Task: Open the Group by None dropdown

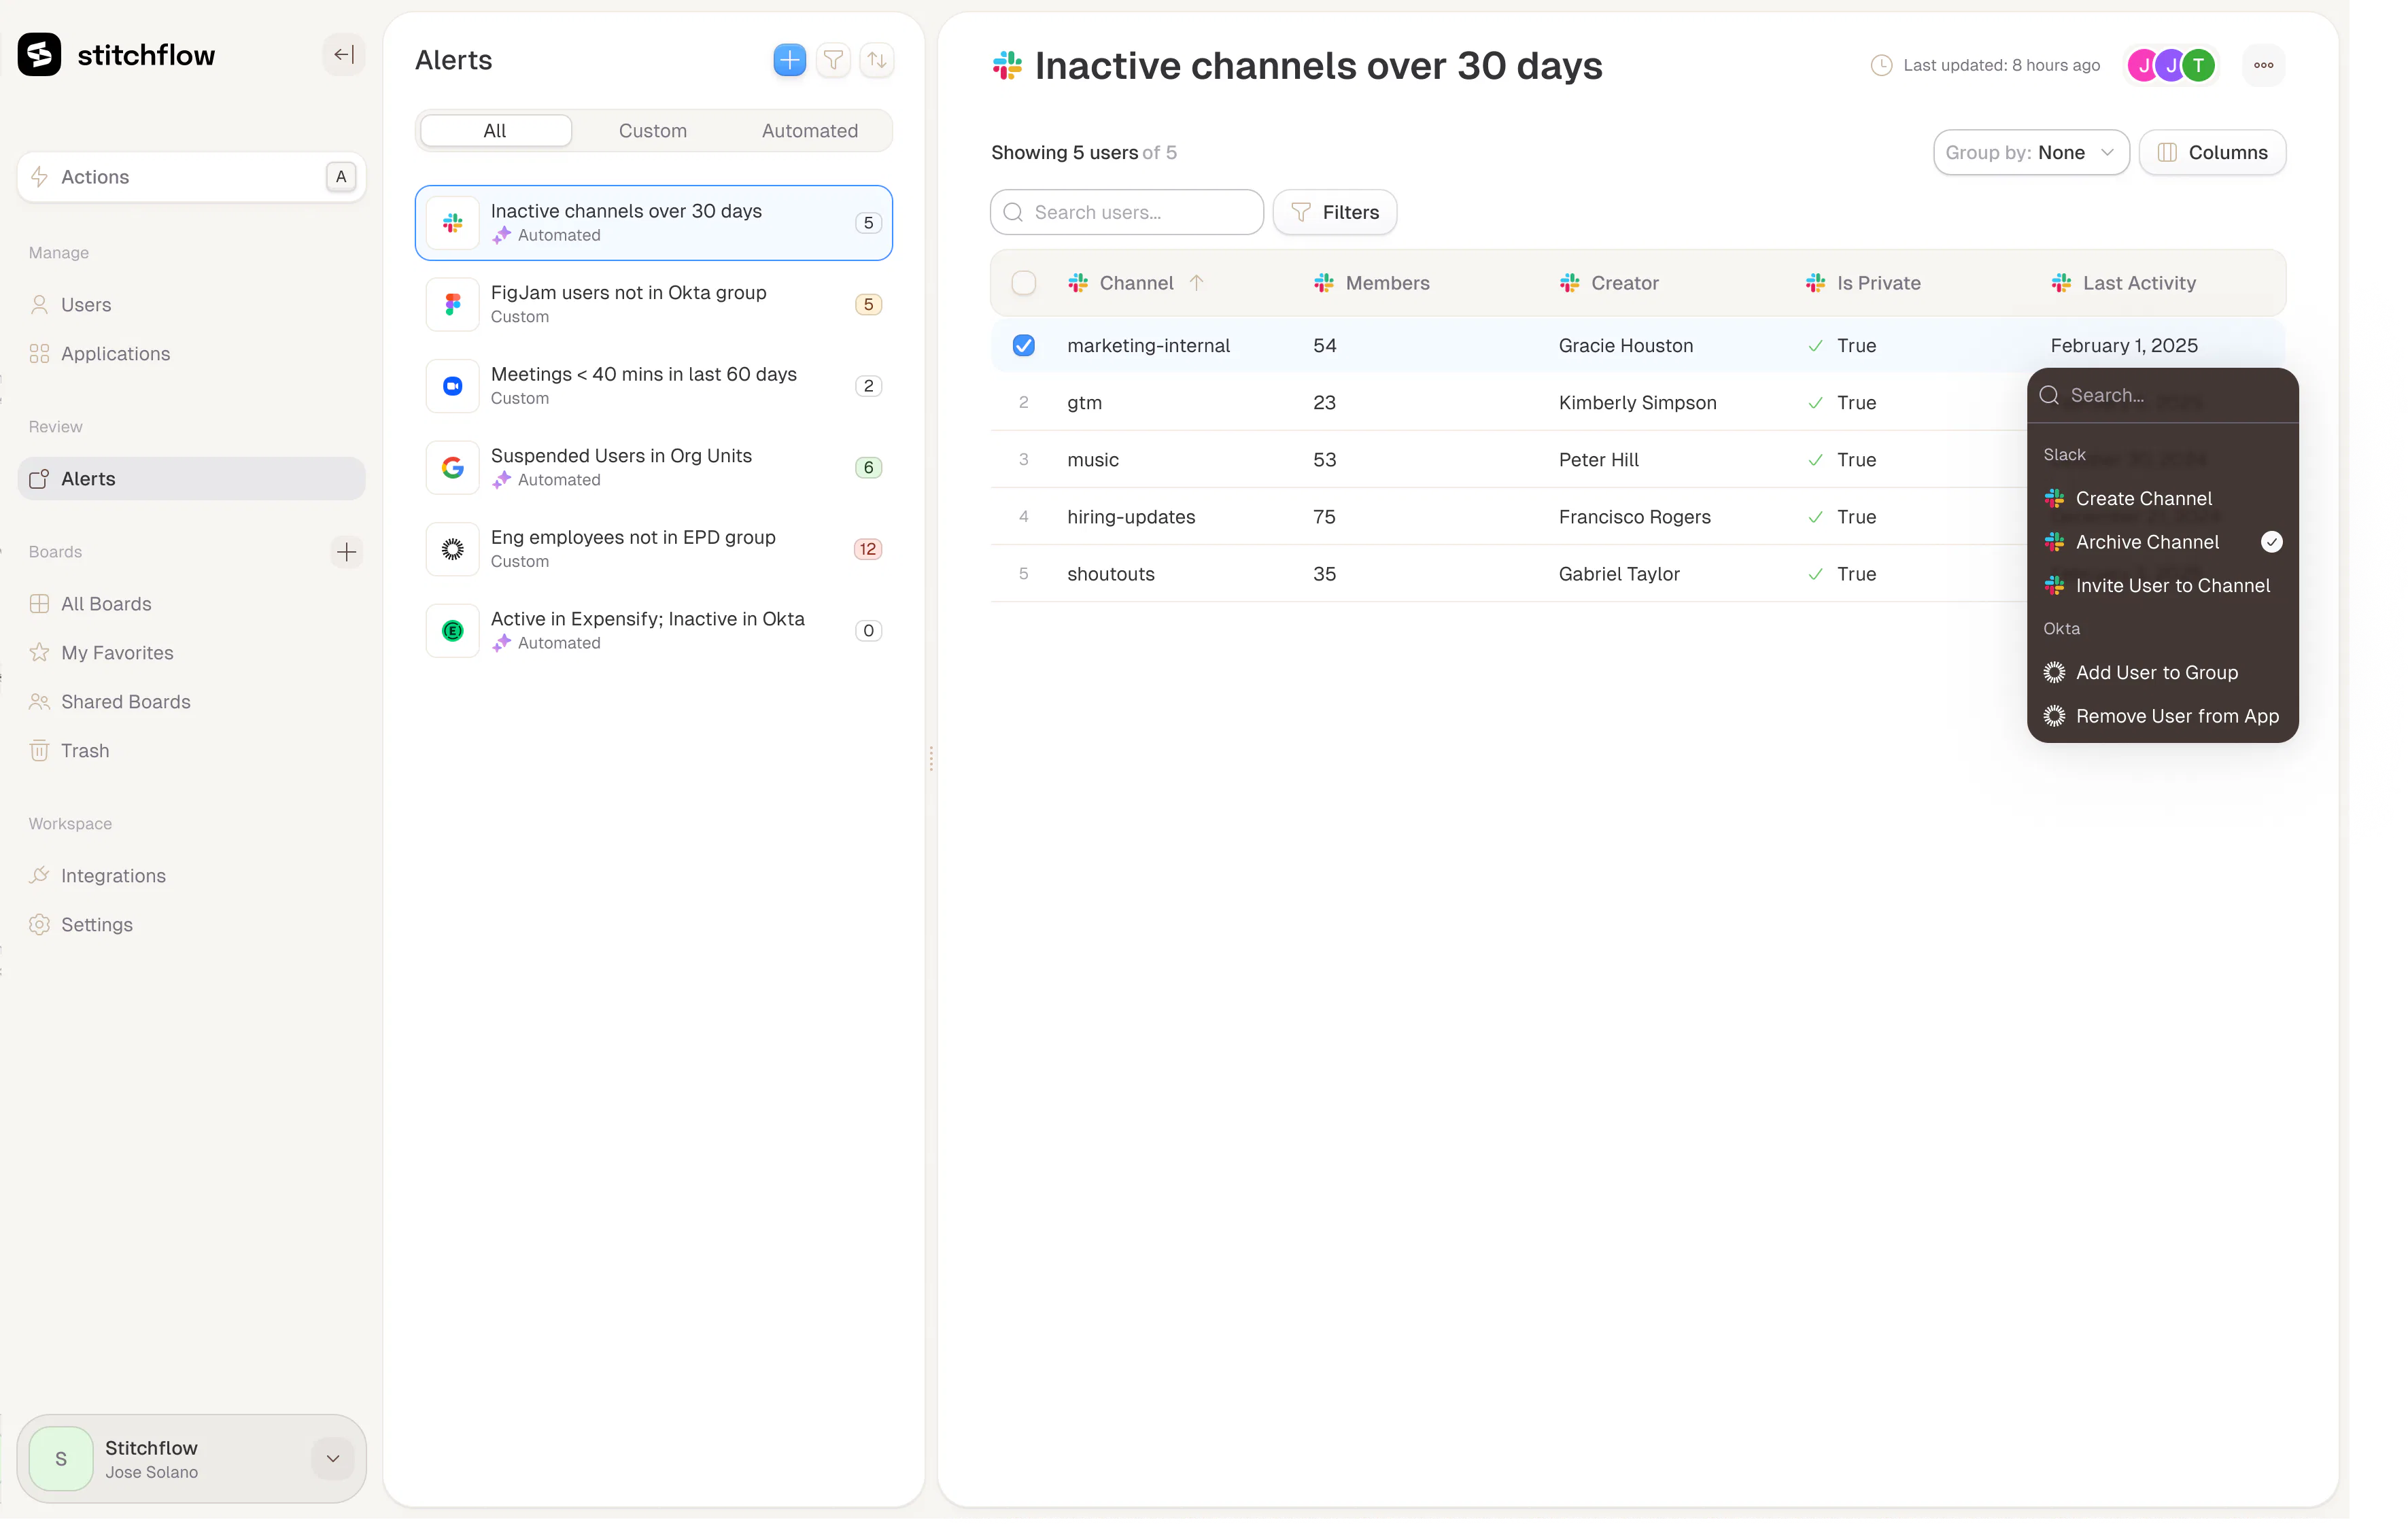Action: (x=2031, y=153)
